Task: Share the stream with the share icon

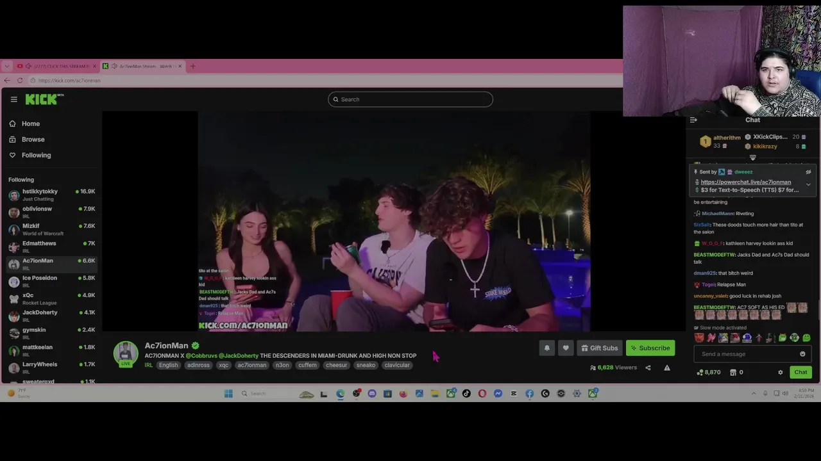Action: click(x=648, y=368)
